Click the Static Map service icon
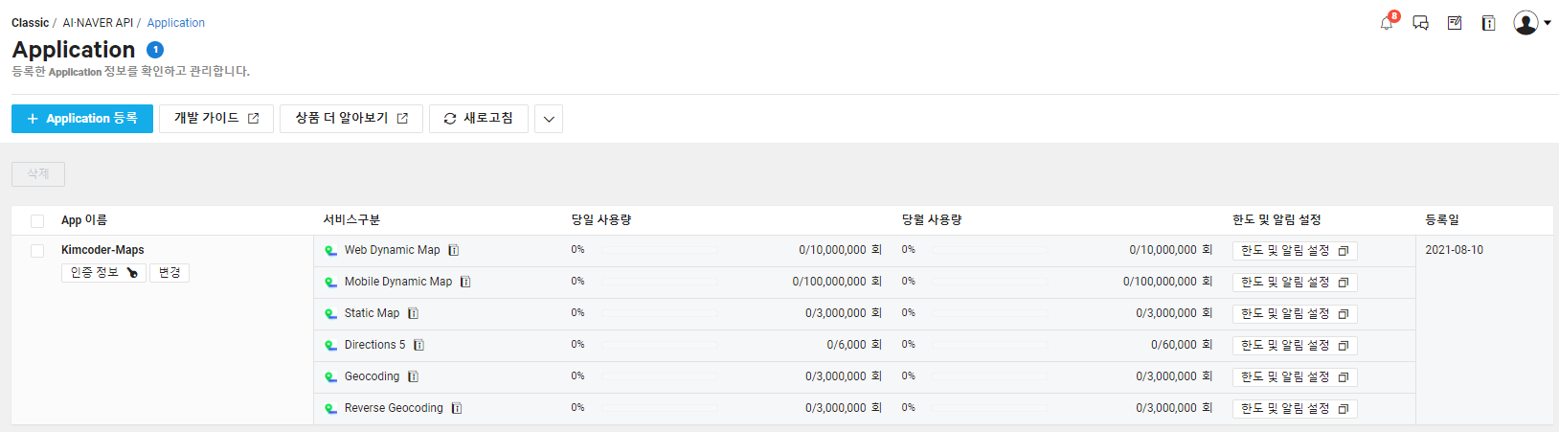Screen dimensions: 1559x432 pos(330,314)
